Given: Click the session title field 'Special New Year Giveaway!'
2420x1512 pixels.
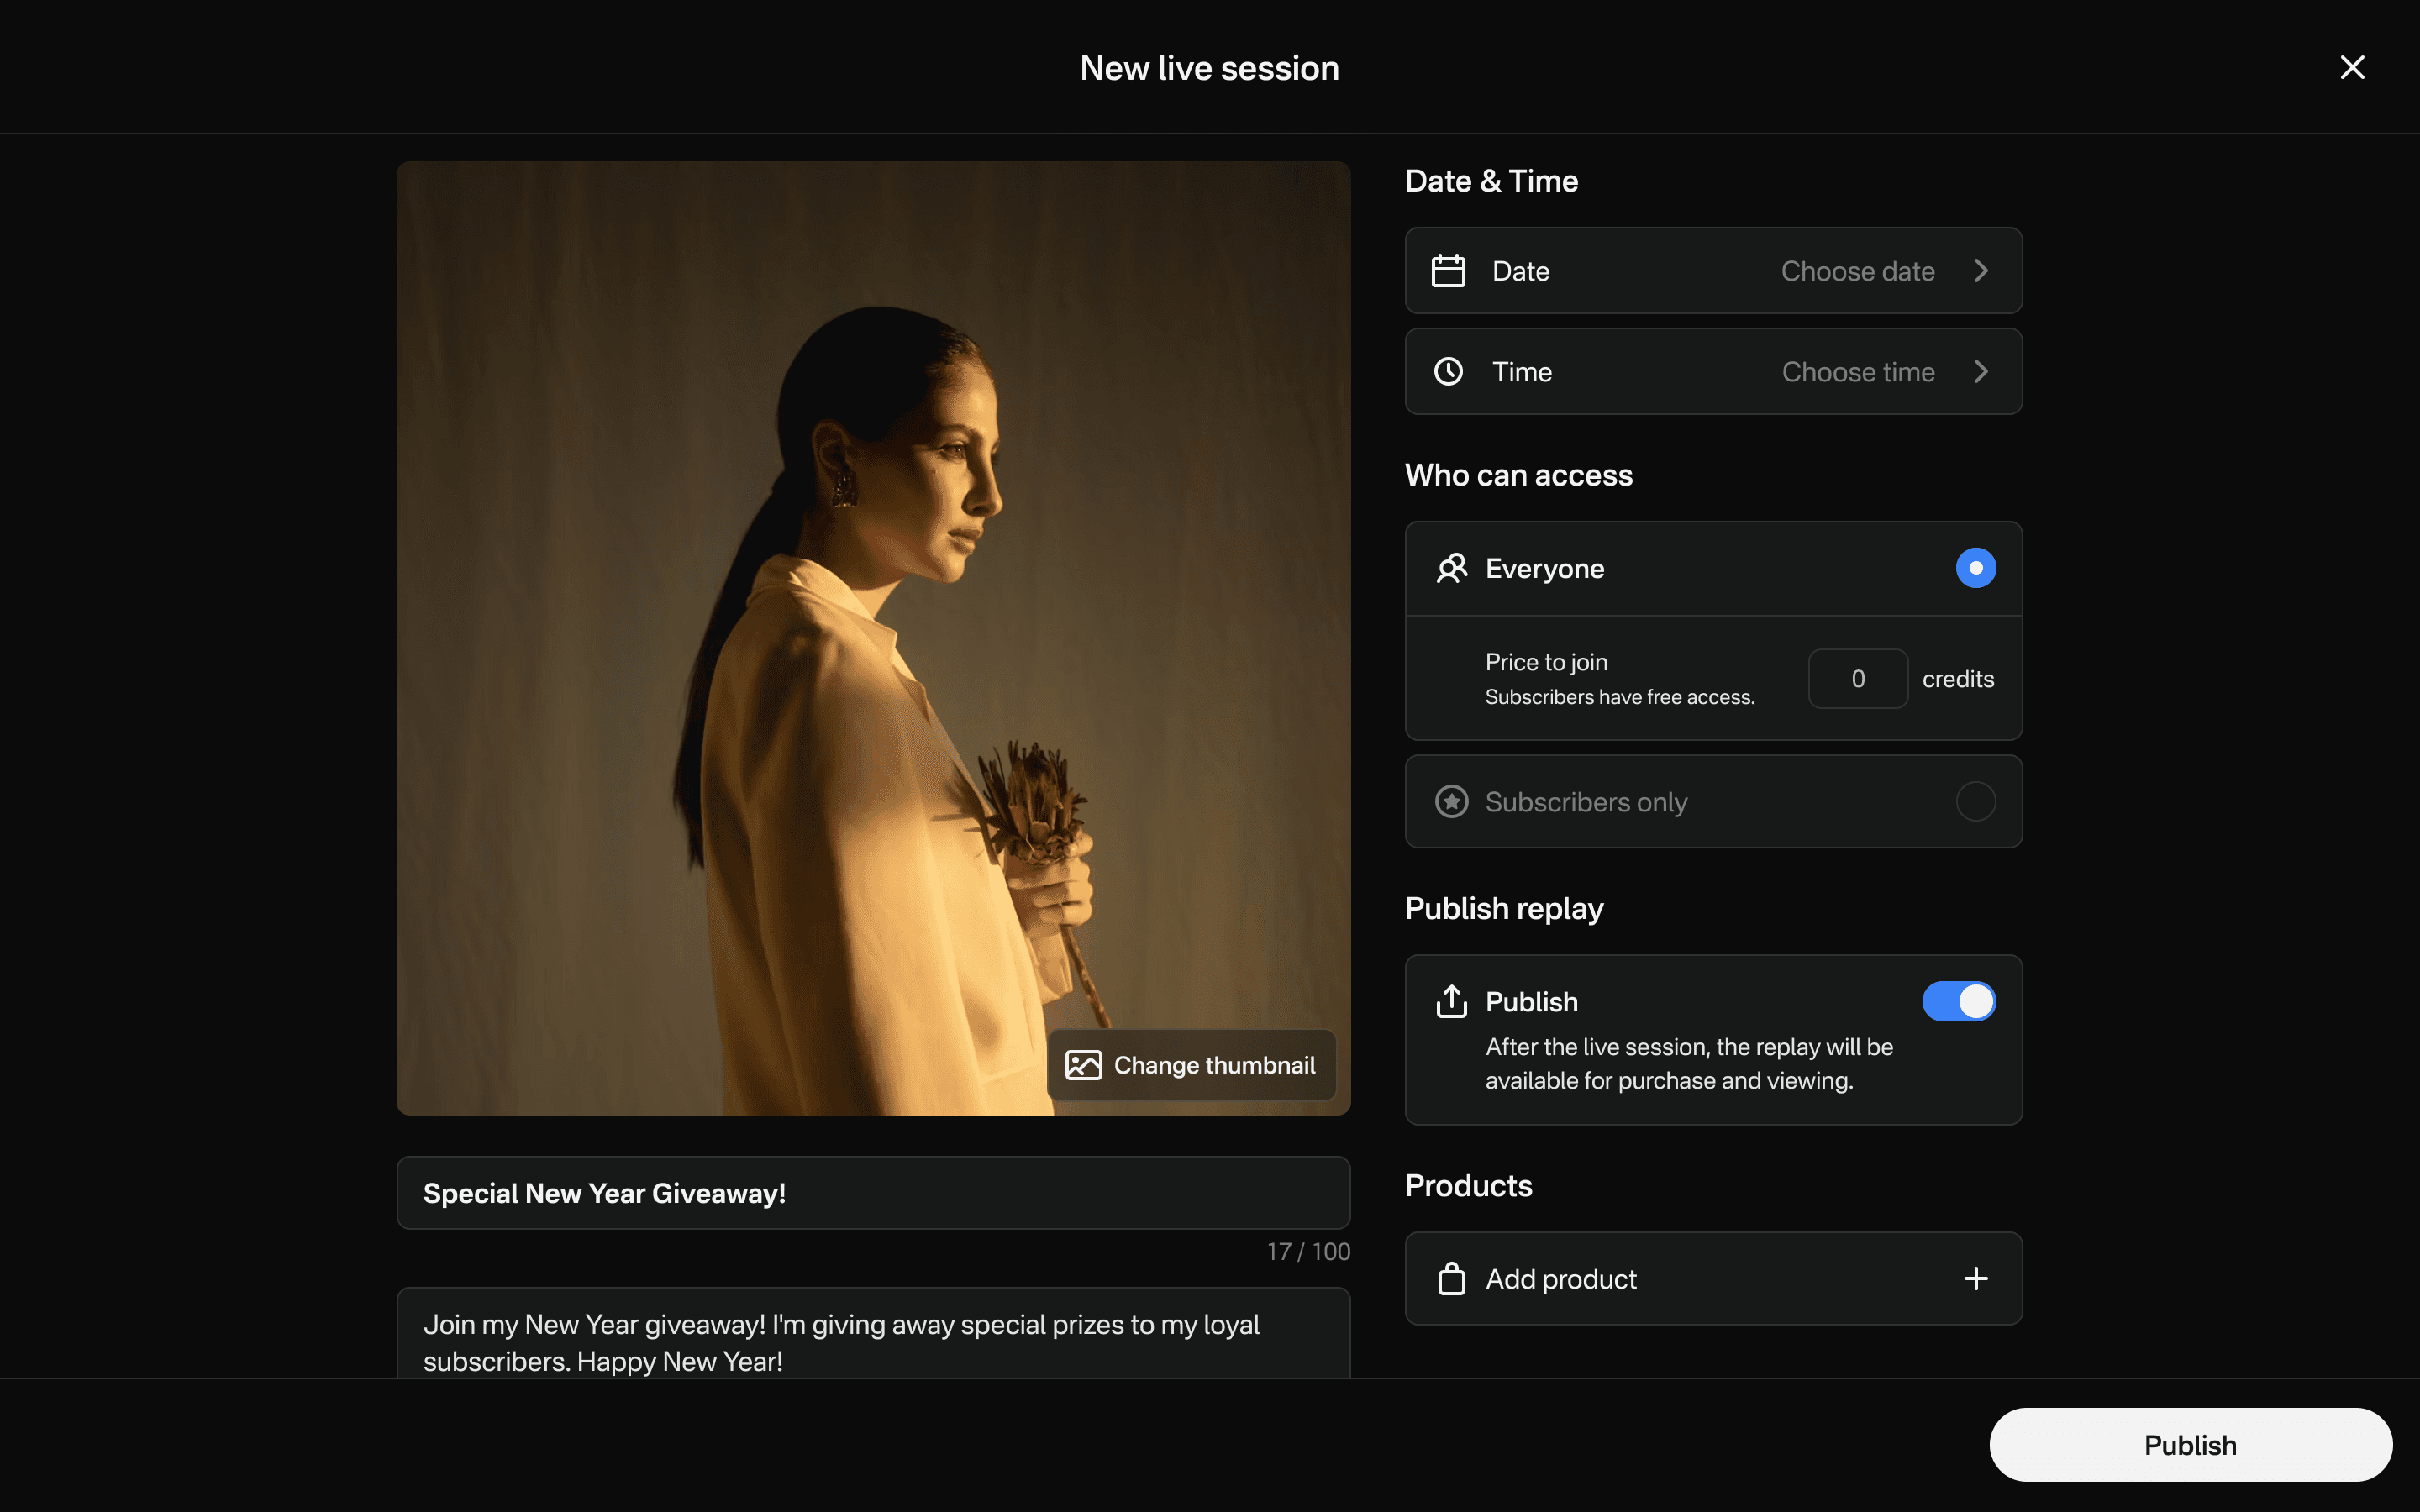Looking at the screenshot, I should click(872, 1193).
